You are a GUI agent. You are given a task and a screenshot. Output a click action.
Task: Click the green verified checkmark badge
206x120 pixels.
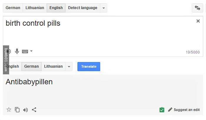[x=162, y=110]
